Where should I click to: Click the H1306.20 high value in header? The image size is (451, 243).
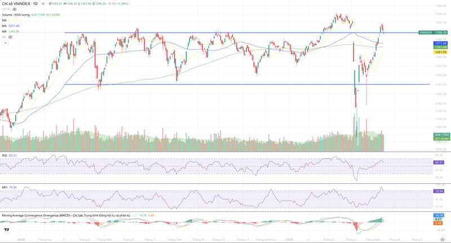coord(70,4)
